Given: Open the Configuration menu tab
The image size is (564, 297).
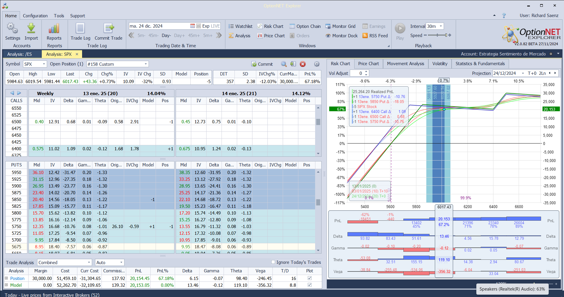Looking at the screenshot, I should (35, 16).
